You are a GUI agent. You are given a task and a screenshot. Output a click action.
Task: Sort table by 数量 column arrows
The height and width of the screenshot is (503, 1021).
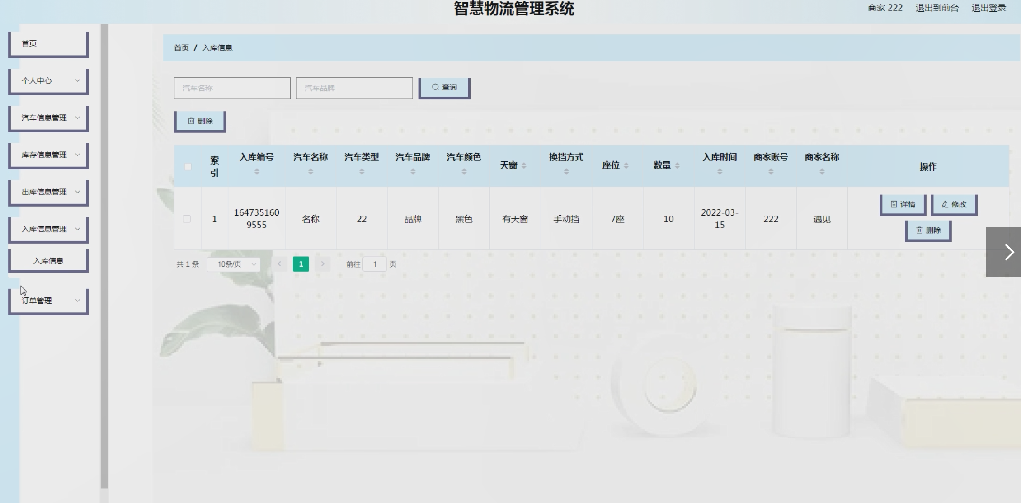(x=677, y=166)
